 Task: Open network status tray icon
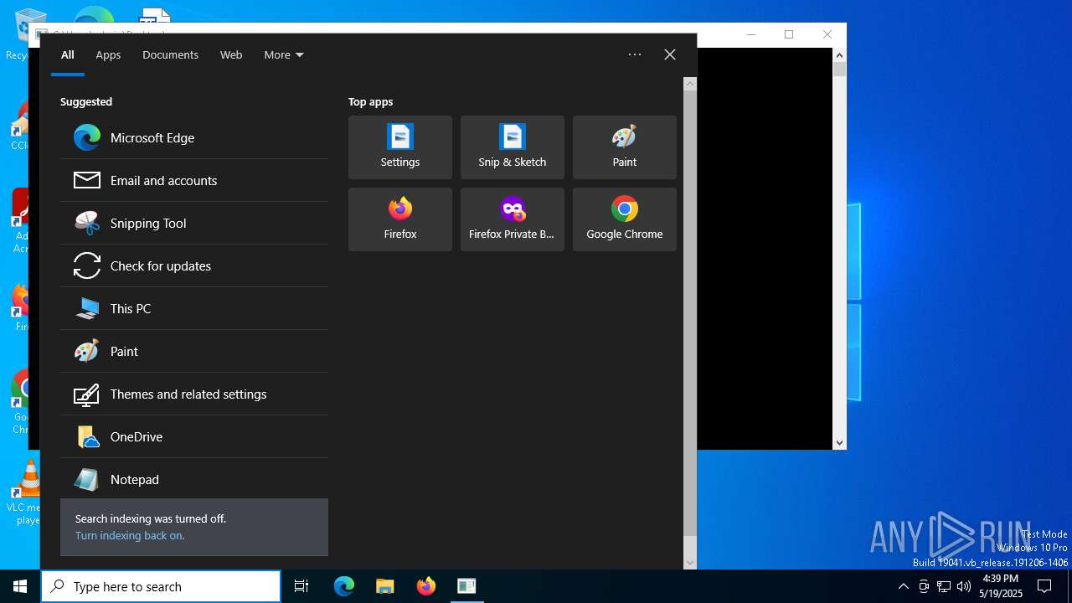coord(944,586)
